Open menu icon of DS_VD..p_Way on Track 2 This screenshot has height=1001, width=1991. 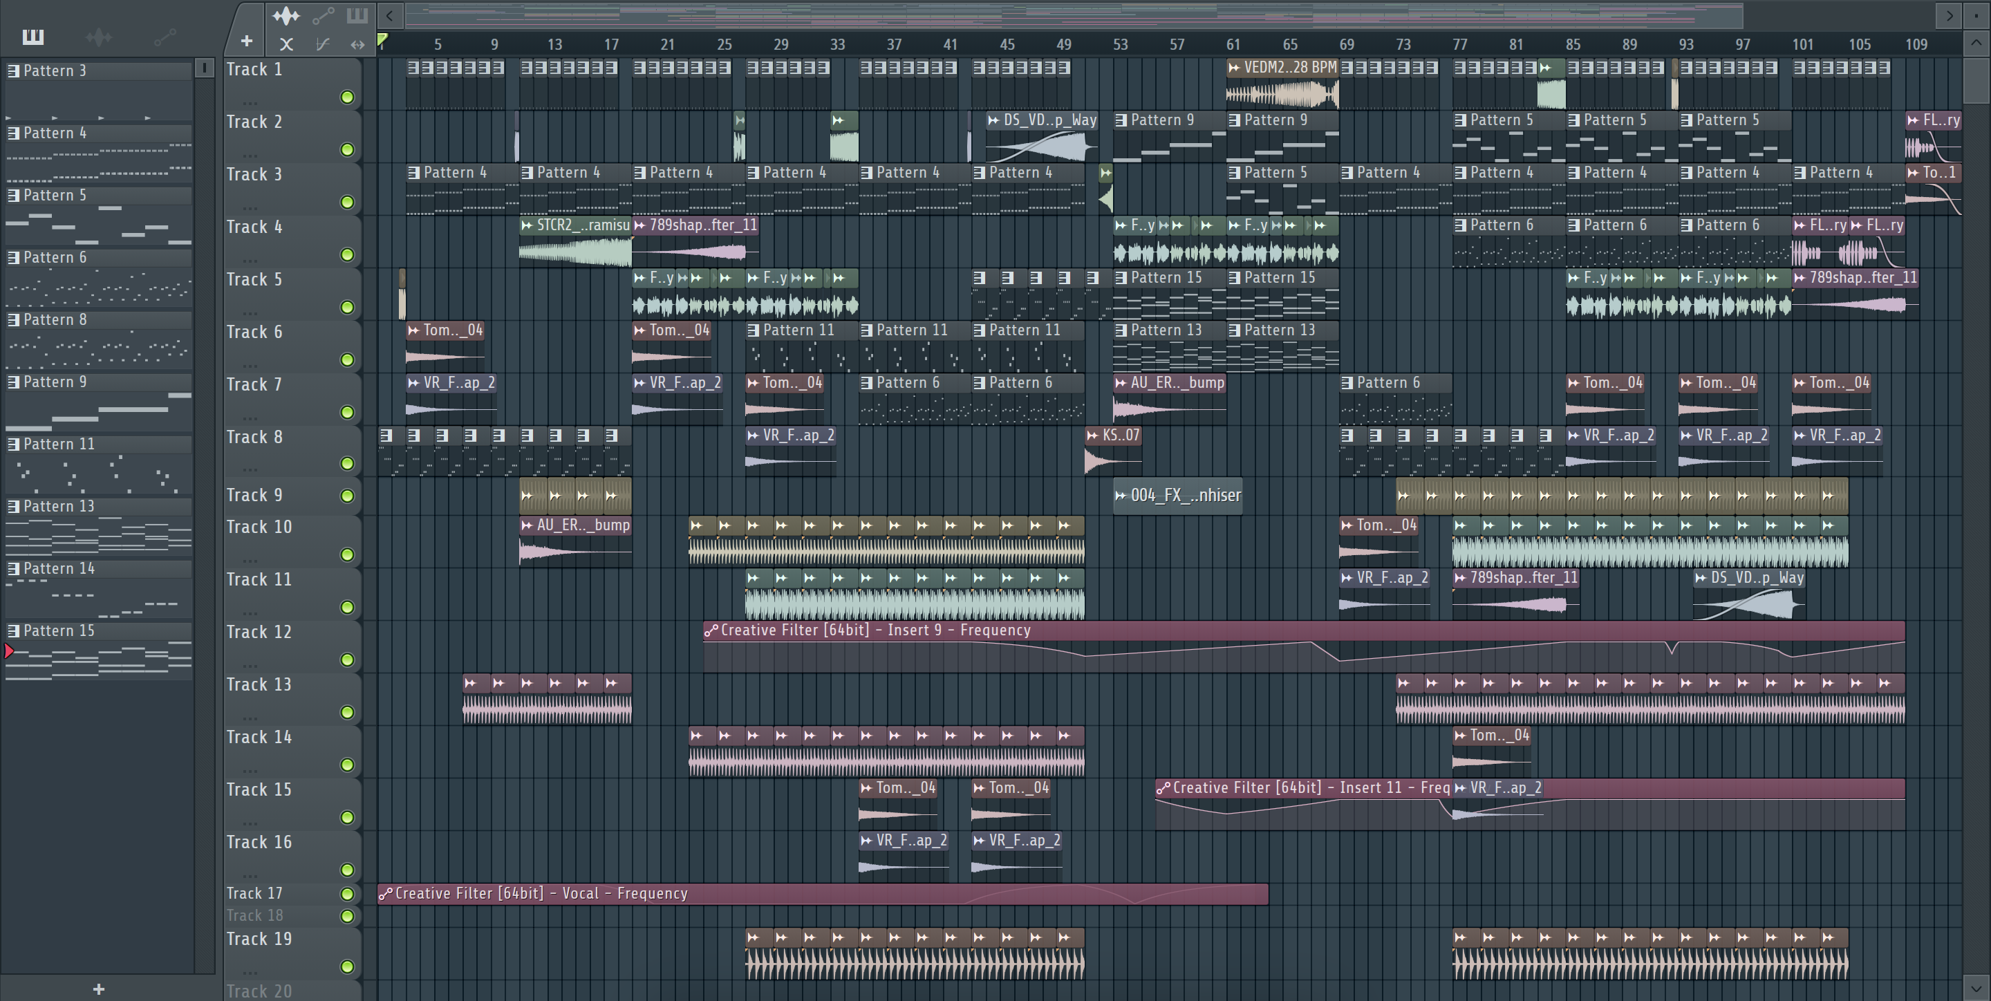pyautogui.click(x=993, y=120)
